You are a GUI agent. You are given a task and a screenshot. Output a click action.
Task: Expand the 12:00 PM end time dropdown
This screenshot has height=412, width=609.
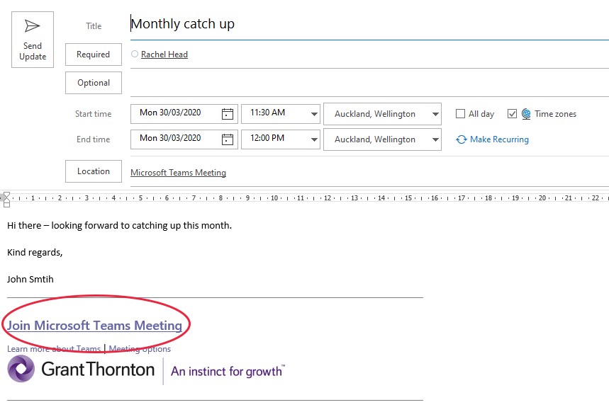click(x=314, y=139)
